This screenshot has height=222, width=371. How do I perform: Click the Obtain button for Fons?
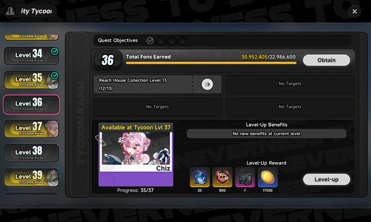(x=326, y=60)
